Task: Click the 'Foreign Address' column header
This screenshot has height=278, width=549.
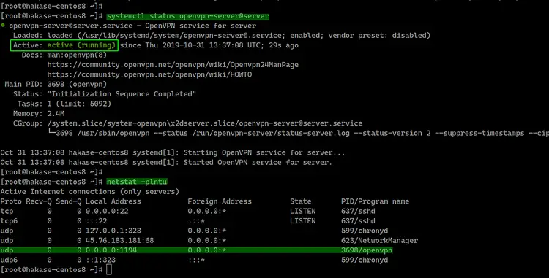Action: 220,201
